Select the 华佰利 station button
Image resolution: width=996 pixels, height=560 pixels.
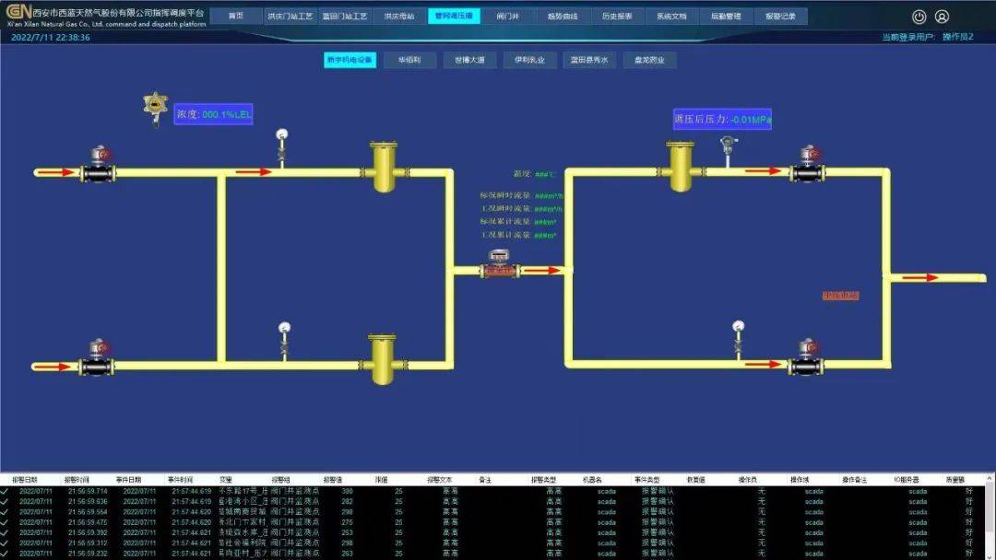coord(409,60)
